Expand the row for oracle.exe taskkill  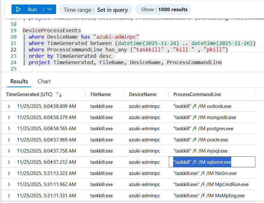coord(9,140)
